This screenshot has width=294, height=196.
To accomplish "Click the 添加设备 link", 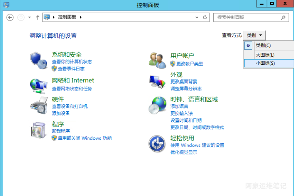I will coord(61,113).
